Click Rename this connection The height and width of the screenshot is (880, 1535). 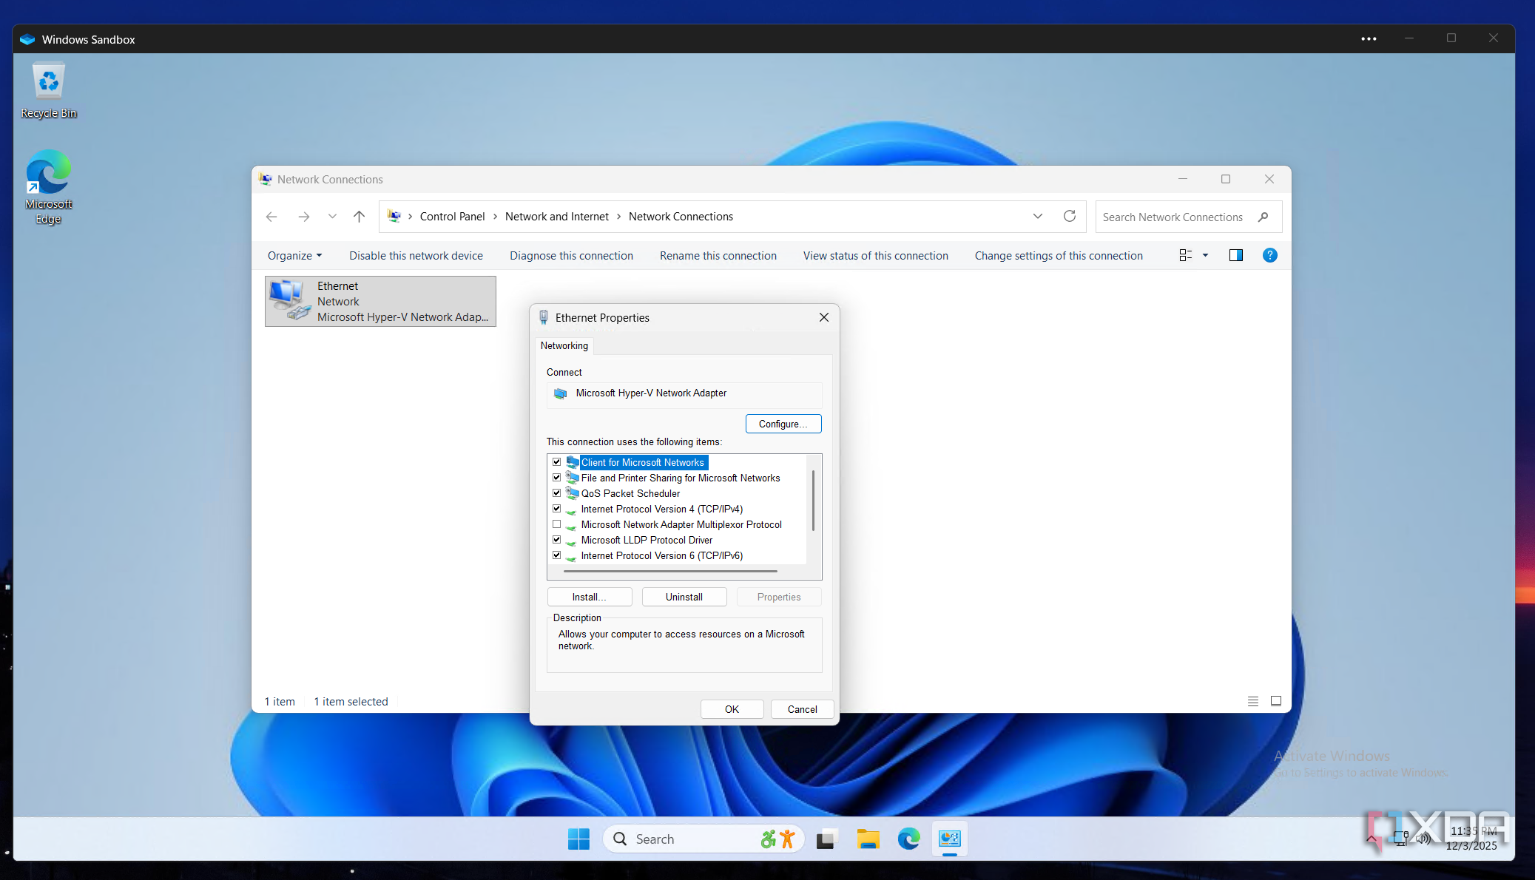point(718,255)
